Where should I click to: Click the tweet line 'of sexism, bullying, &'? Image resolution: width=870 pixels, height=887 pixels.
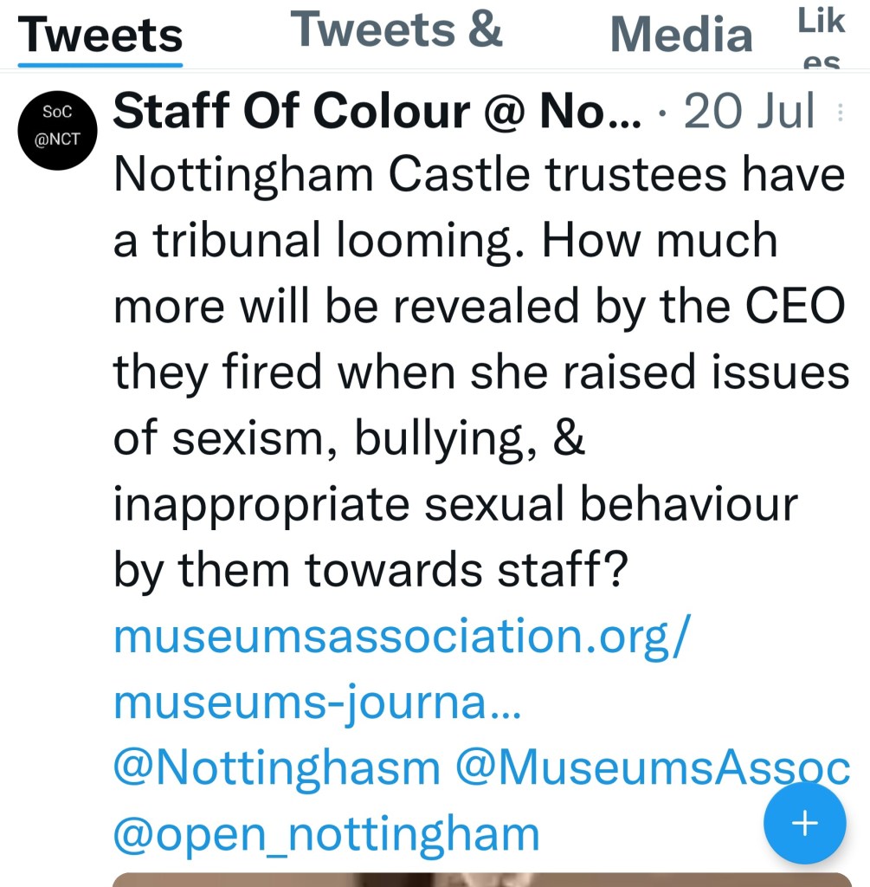350,438
